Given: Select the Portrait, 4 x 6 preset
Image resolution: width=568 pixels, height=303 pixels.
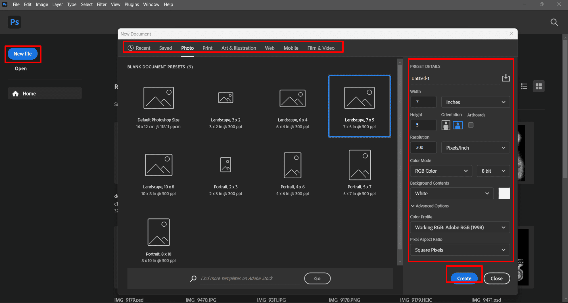Looking at the screenshot, I should tap(293, 174).
